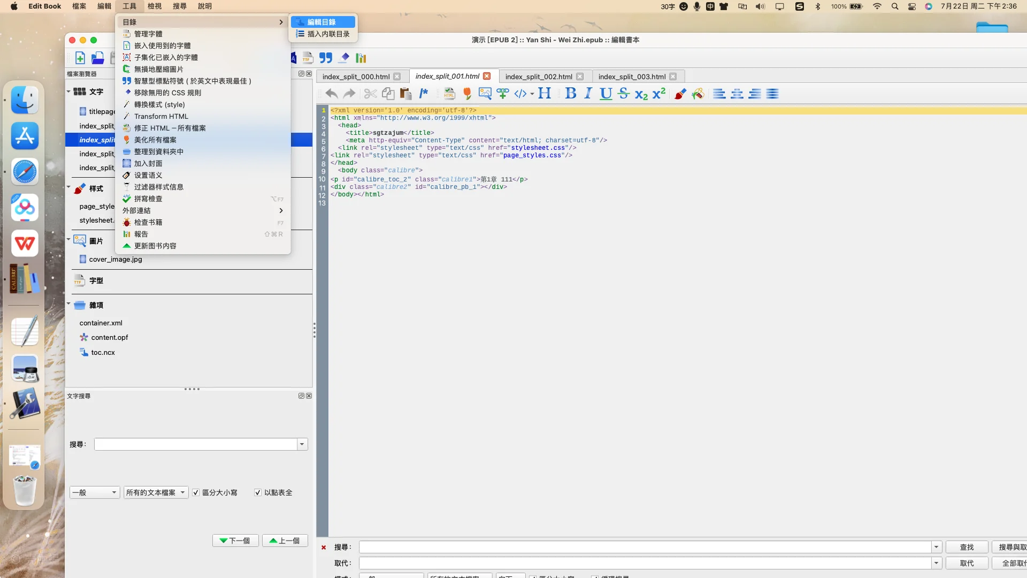The height and width of the screenshot is (578, 1027).
Task: Toggle bold formatting
Action: (571, 94)
